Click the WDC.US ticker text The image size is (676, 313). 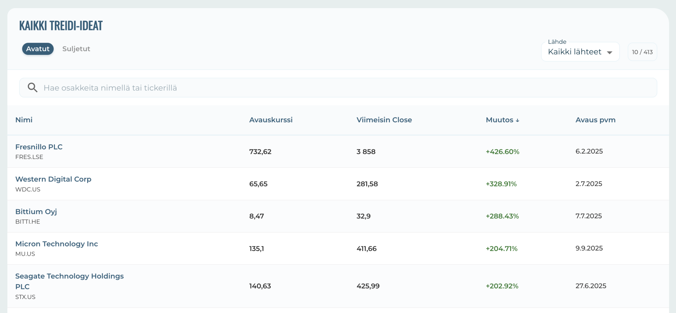tap(28, 189)
